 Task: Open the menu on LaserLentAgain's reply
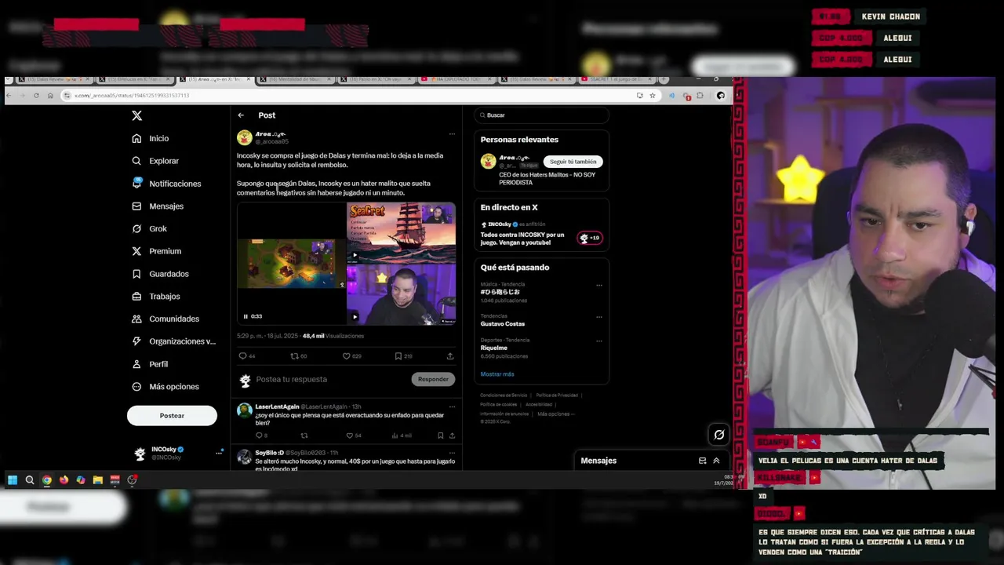pyautogui.click(x=452, y=406)
